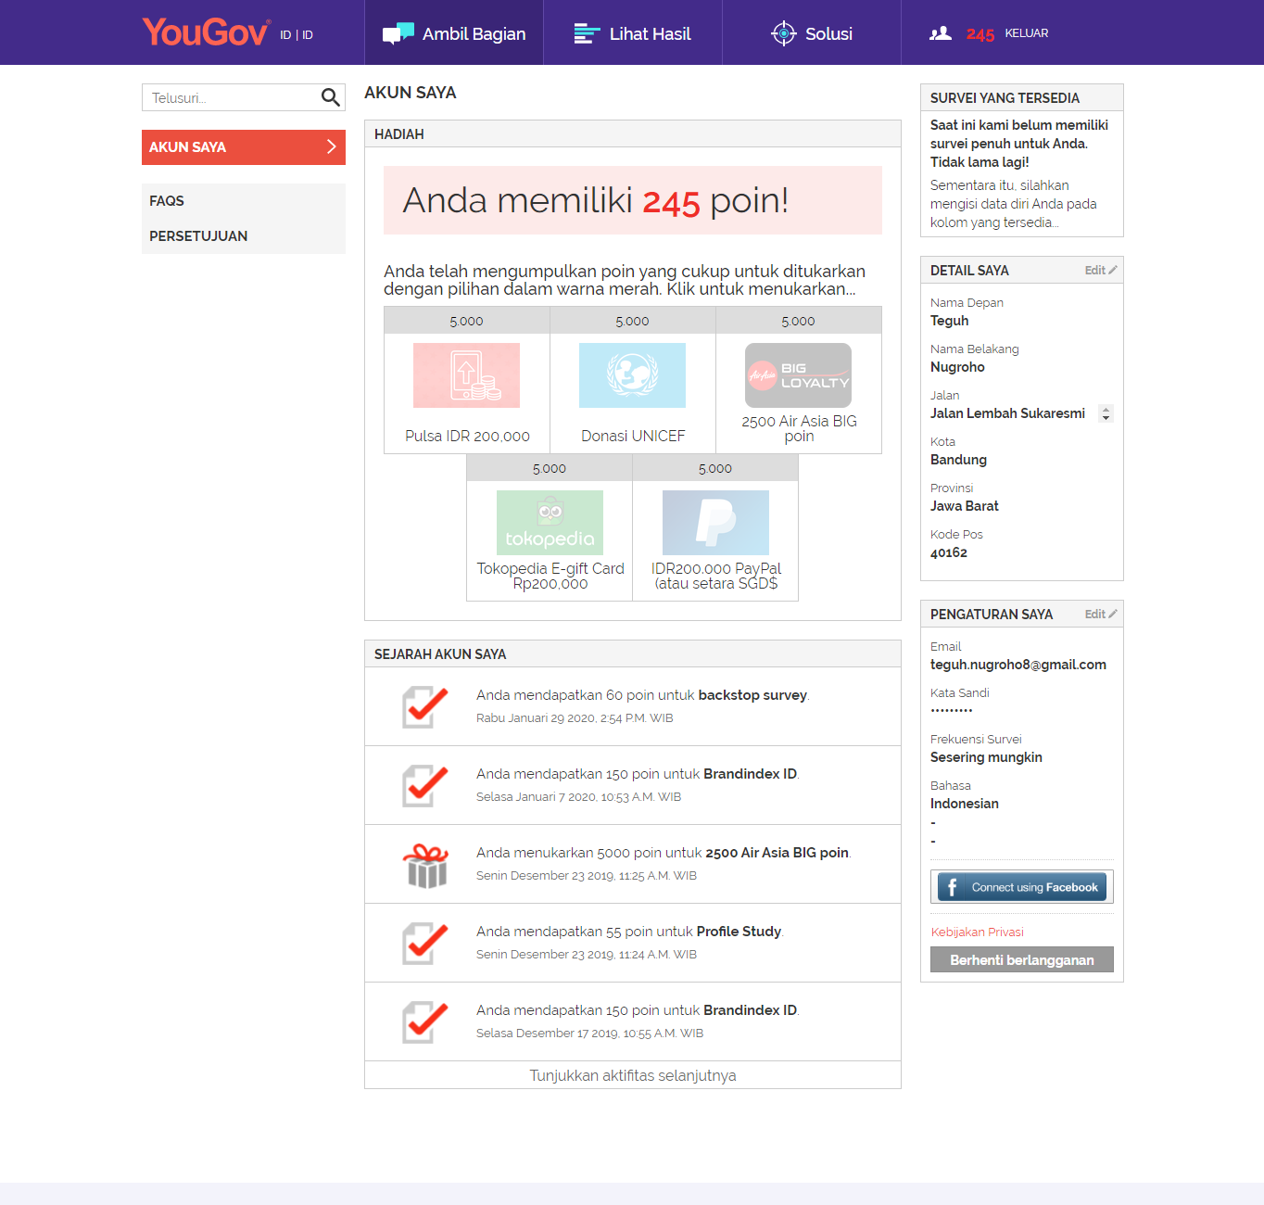Choose the Air Asia BIG Loyalty reward
1264x1205 pixels.
(798, 375)
